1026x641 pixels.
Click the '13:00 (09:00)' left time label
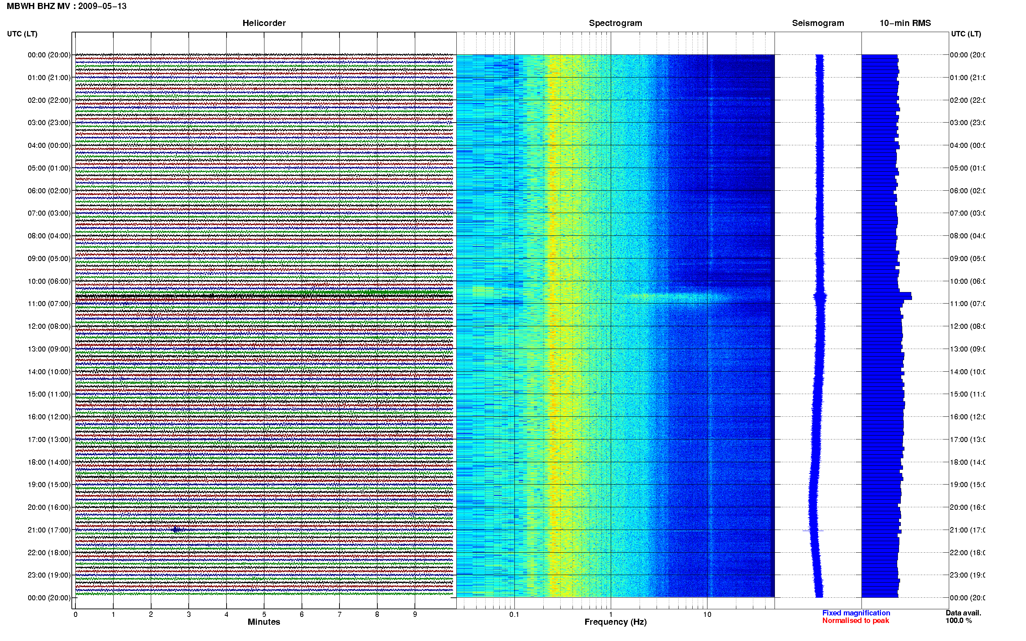(49, 349)
